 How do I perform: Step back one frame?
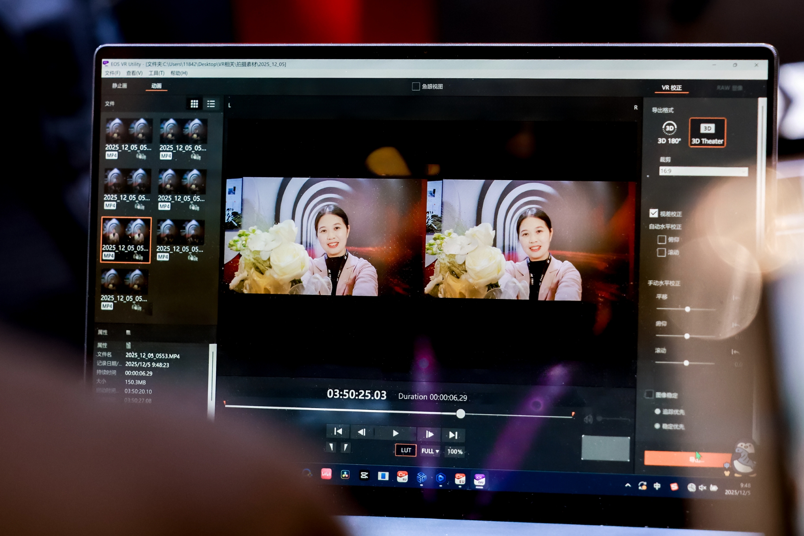tap(361, 432)
